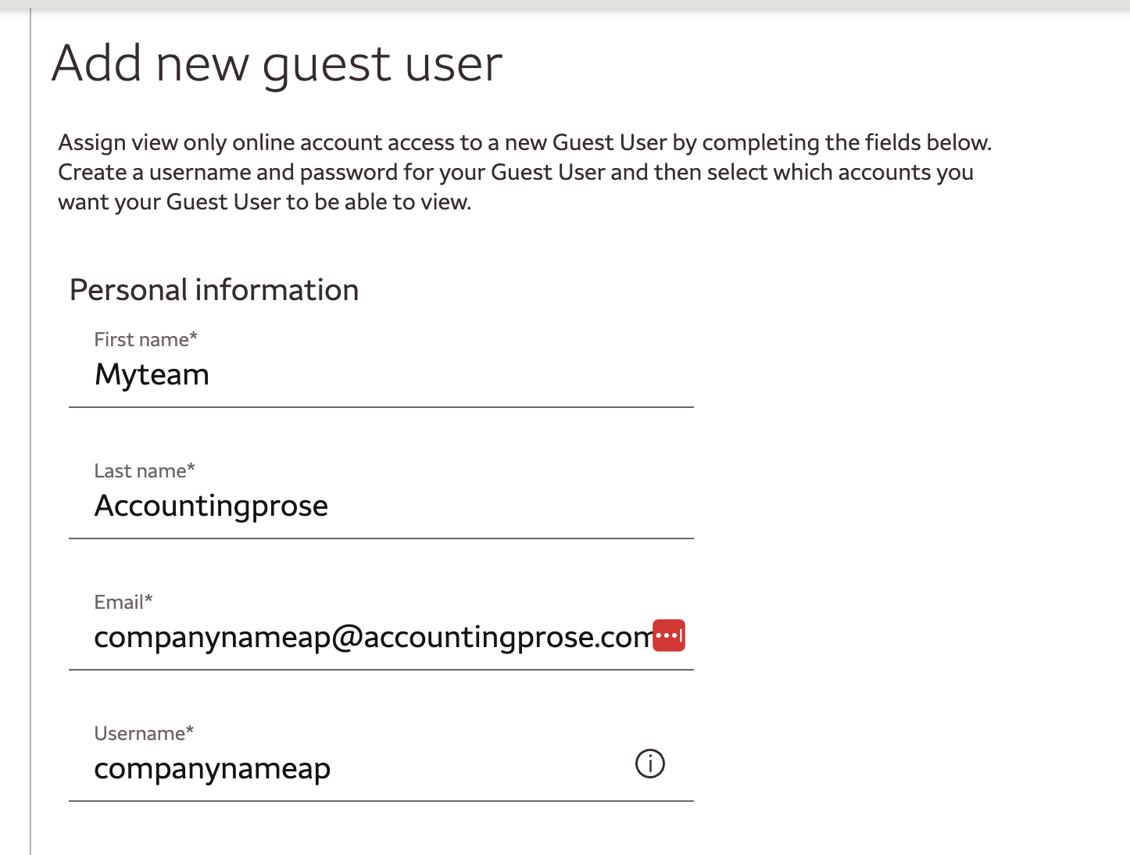Click the 'Email*' field label

pyautogui.click(x=122, y=602)
